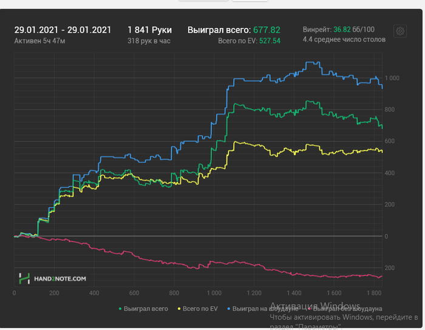This screenshot has height=330, width=425.
Task: Toggle the blue 'Выиграл на шоудауне' legend series
Action: click(263, 309)
